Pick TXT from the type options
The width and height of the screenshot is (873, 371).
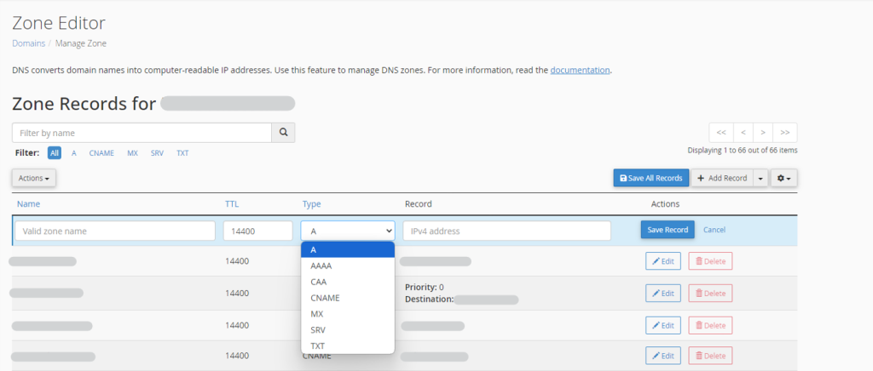(317, 345)
